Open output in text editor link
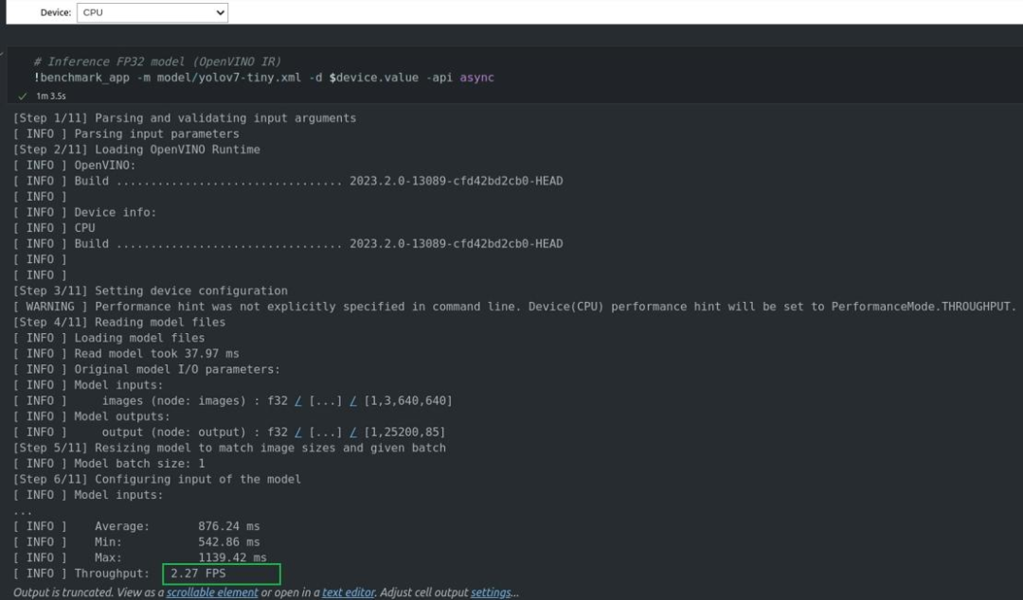 348,592
